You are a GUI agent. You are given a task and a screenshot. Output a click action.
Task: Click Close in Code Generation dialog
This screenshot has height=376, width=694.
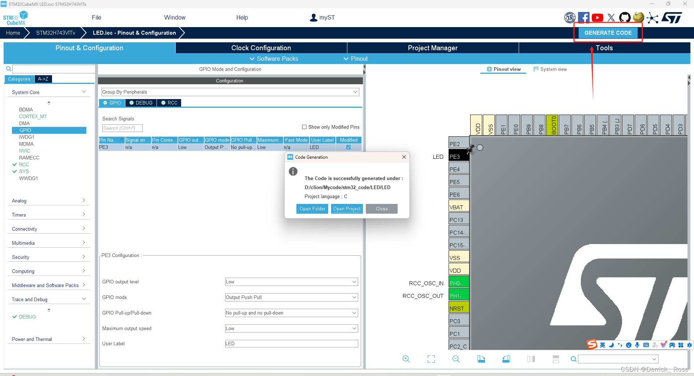[x=382, y=209]
